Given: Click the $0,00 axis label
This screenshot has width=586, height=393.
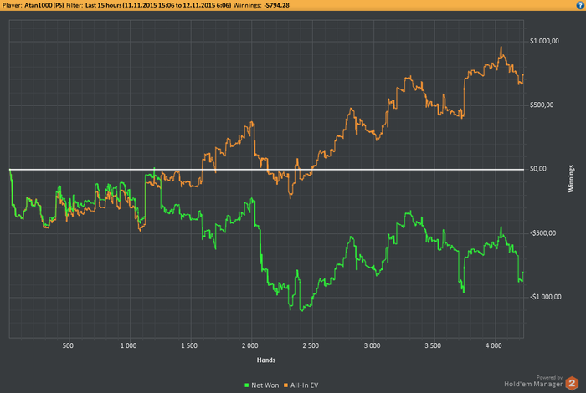Looking at the screenshot, I should [538, 169].
